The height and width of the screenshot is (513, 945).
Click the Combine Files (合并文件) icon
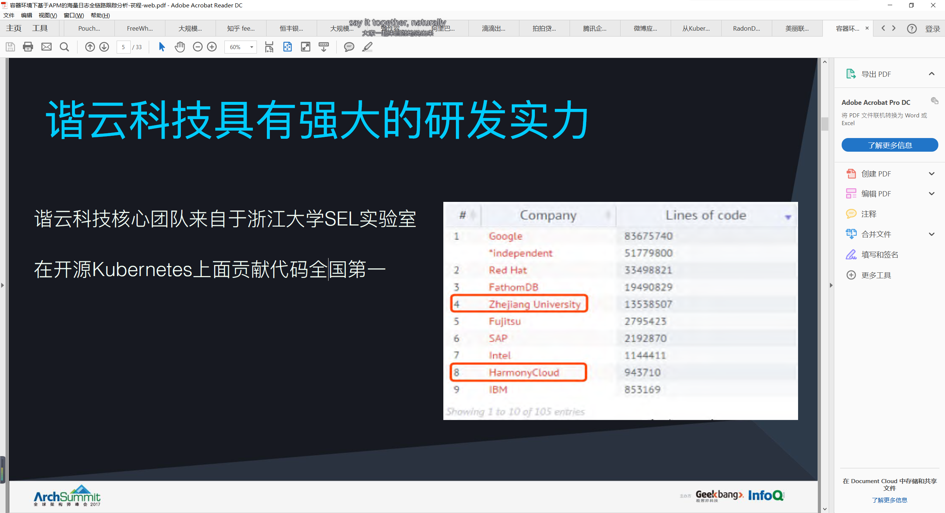click(851, 234)
